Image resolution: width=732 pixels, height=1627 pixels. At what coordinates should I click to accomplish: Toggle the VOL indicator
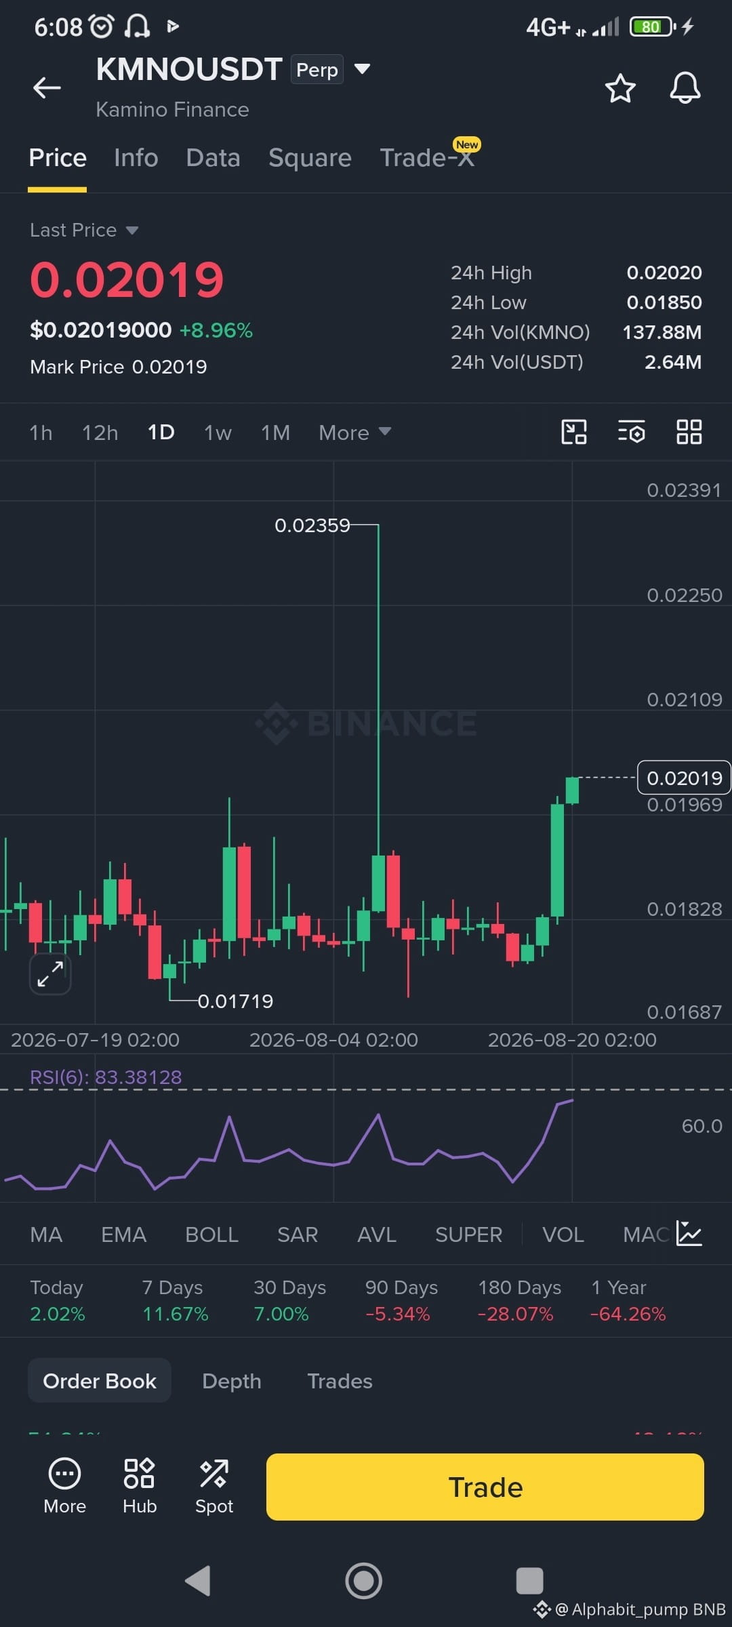click(563, 1234)
